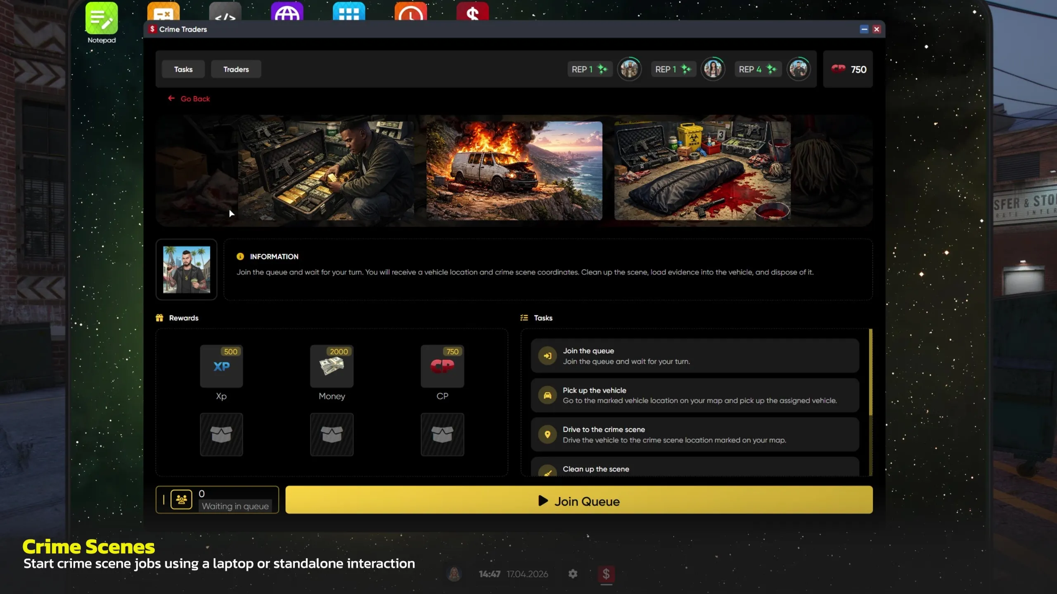Screen dimensions: 1057x594
Task: Click the tasks list scrollbar
Action: [870, 372]
